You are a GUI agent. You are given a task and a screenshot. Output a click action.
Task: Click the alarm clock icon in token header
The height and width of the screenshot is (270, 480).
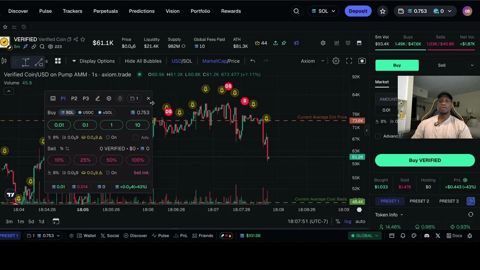pos(348,43)
